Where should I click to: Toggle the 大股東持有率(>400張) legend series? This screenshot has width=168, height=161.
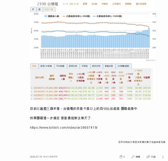76,16
